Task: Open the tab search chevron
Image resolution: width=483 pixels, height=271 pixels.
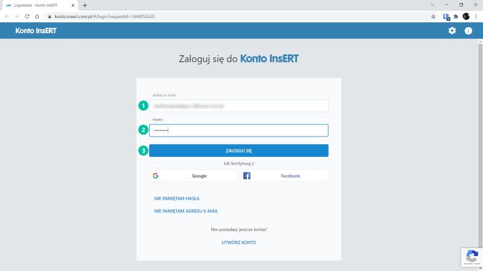Action: pos(432,5)
